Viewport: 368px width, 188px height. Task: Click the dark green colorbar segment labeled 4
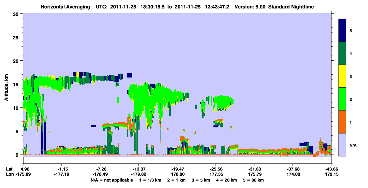click(x=342, y=53)
